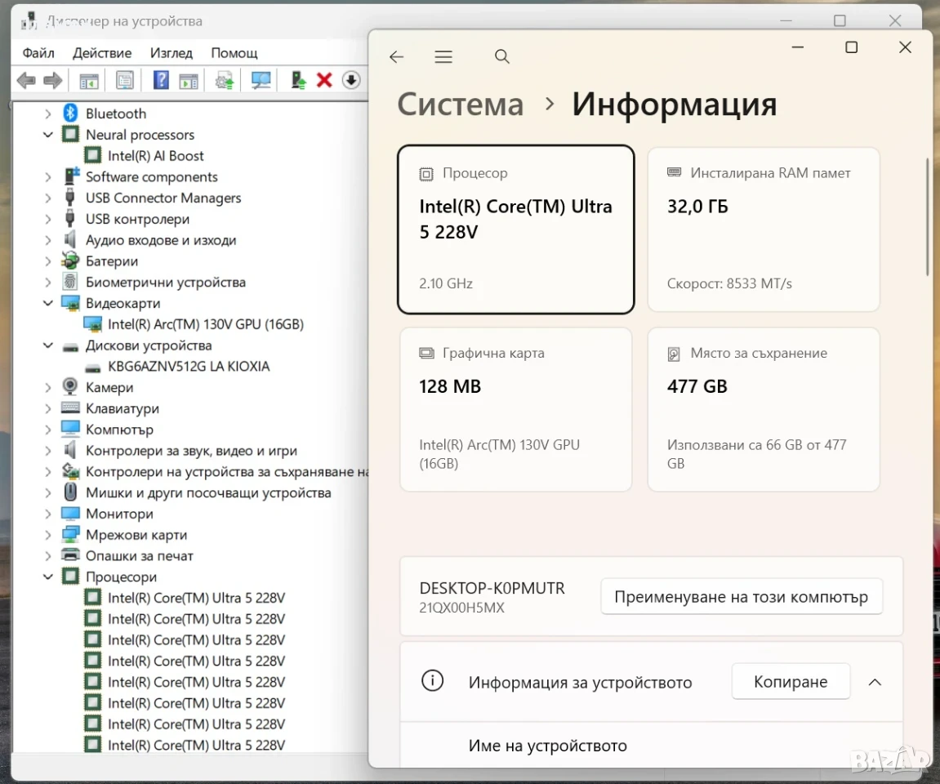Click the Cameras (Камери) webcam icon

click(x=70, y=386)
